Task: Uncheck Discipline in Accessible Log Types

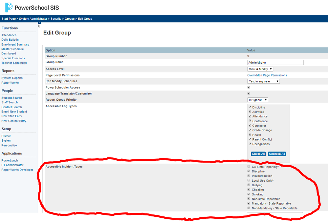Action: 250,107
